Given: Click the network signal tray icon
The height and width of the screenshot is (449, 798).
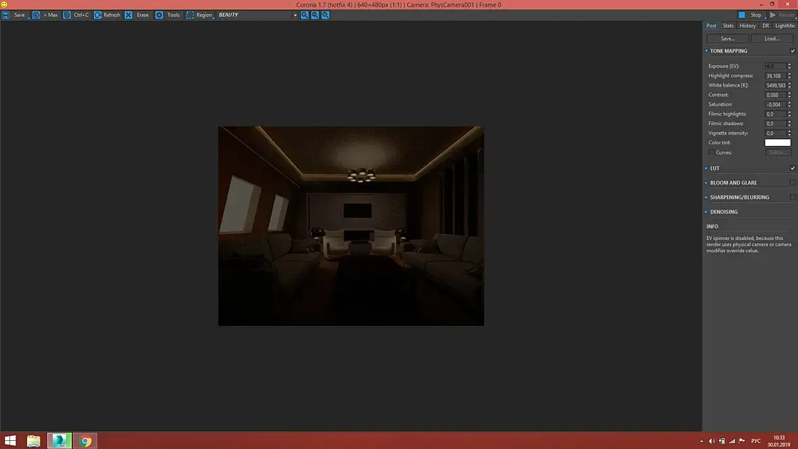Looking at the screenshot, I should 732,441.
